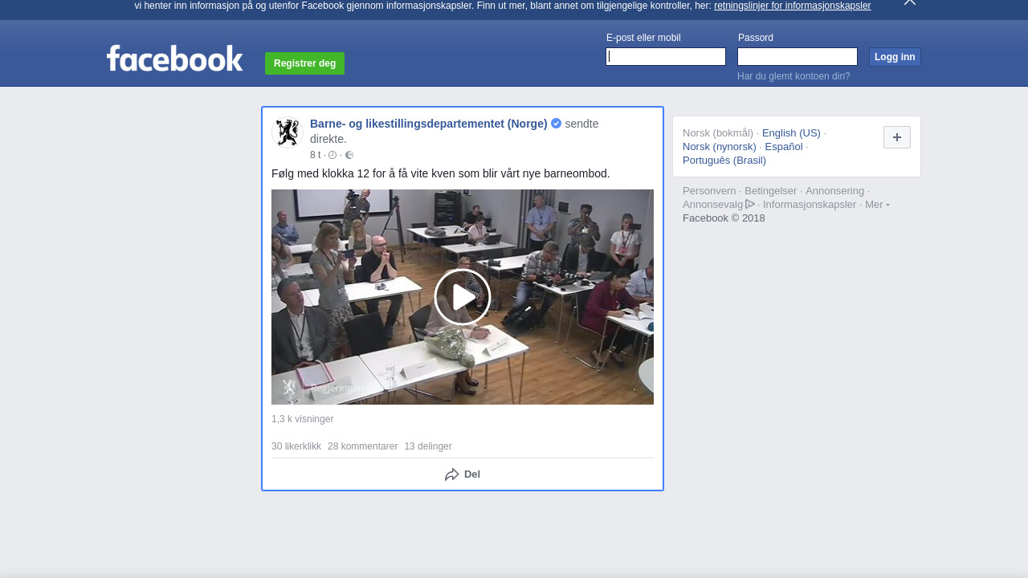Click the Del share button
This screenshot has height=578, width=1028.
pos(463,474)
